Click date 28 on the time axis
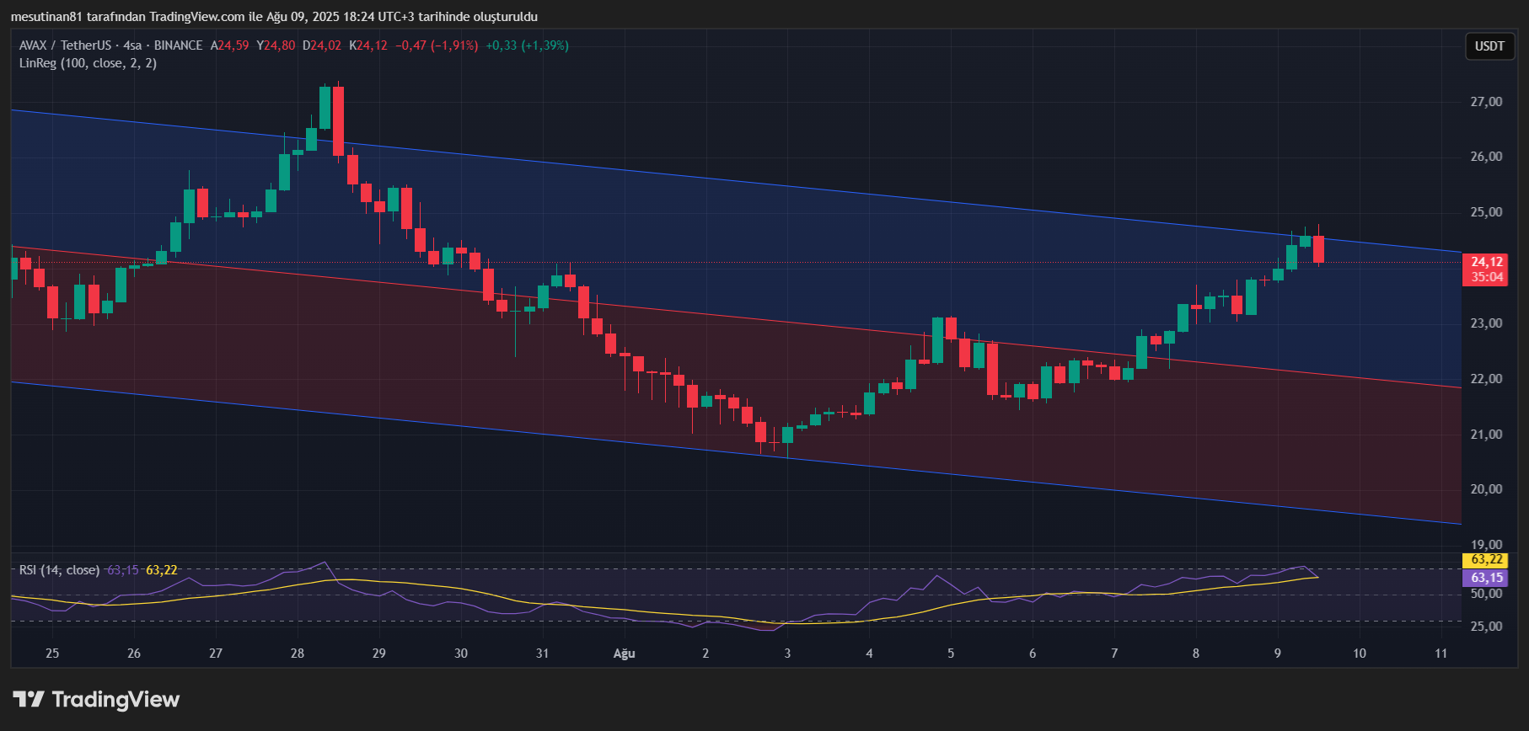This screenshot has height=731, width=1529. (x=298, y=654)
